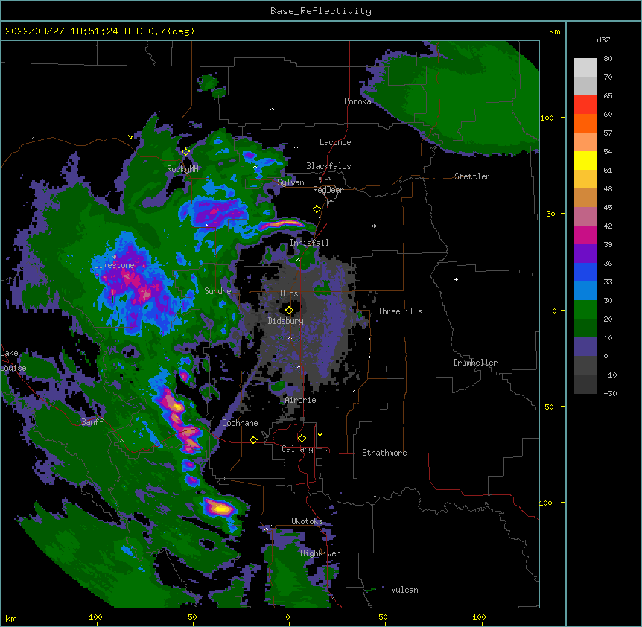Image resolution: width=642 pixels, height=627 pixels.
Task: Click the -100 tick label on bottom axis
Action: coord(93,617)
